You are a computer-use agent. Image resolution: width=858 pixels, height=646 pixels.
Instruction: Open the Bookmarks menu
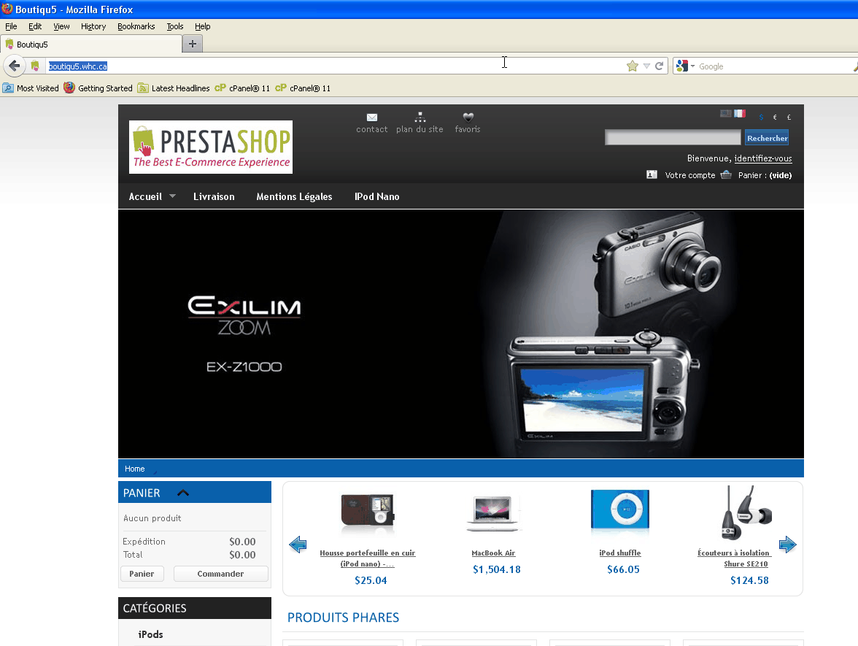(136, 26)
